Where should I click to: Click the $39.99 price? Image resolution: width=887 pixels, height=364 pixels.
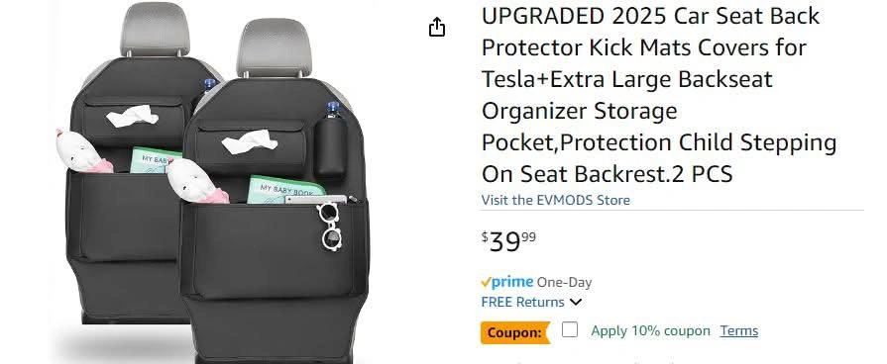click(x=508, y=241)
